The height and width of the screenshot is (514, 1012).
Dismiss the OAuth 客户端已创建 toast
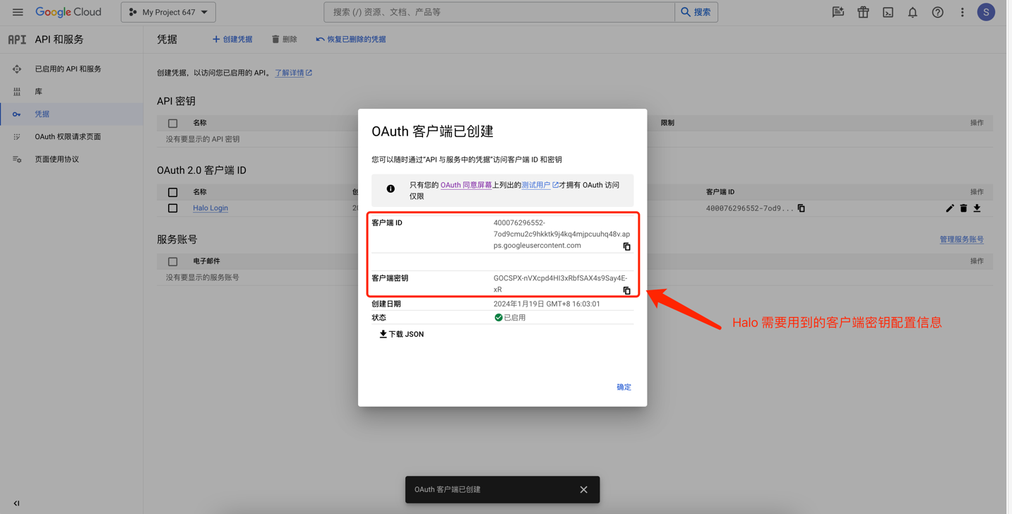point(583,489)
